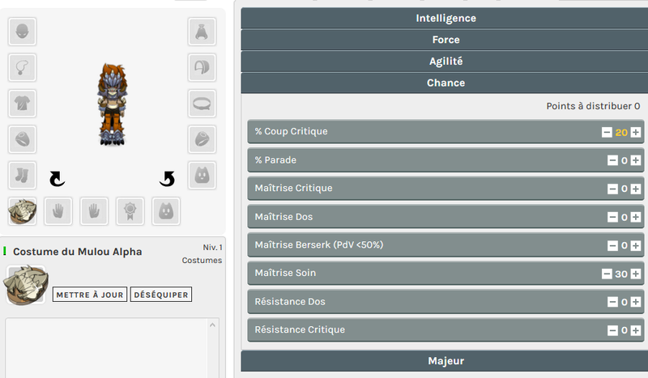Expand the Agilité section
This screenshot has width=648, height=378.
(445, 62)
